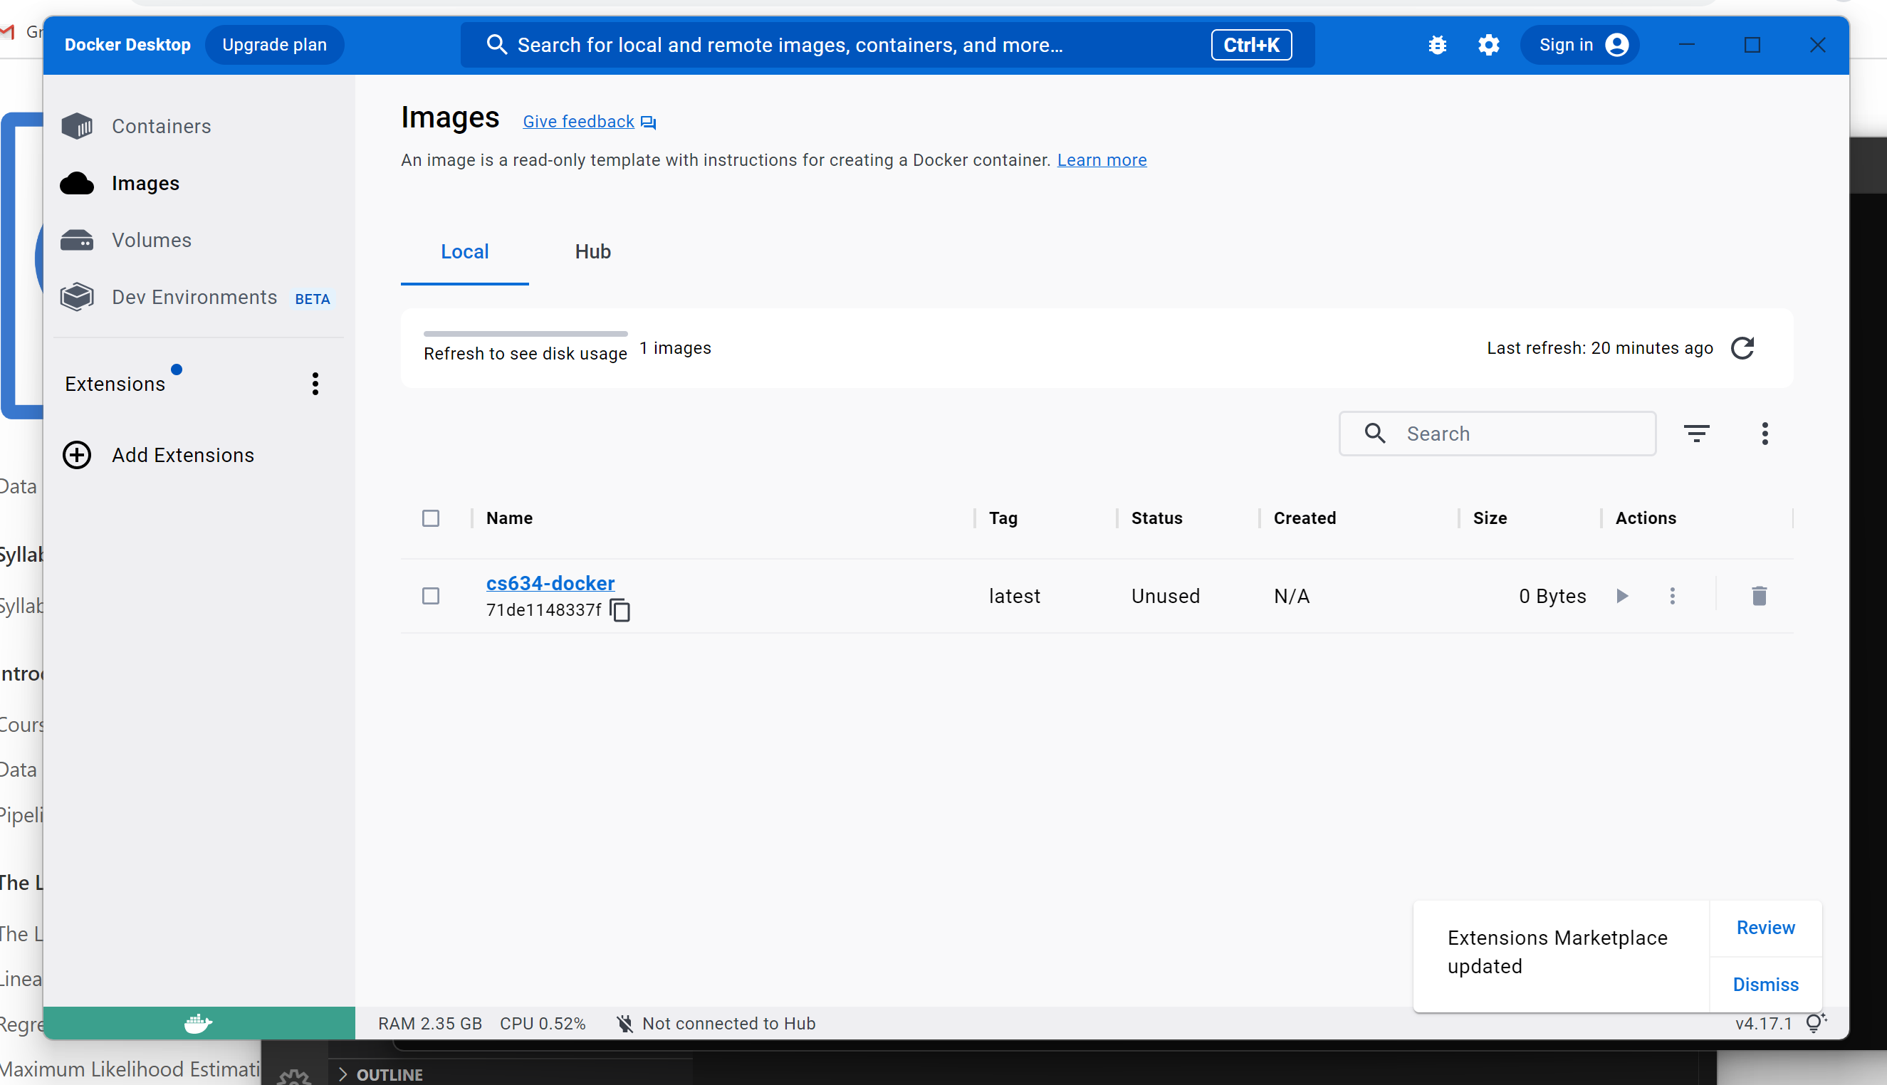Viewport: 1887px width, 1085px height.
Task: Click the RAM 2.35 GB status
Action: 430,1023
